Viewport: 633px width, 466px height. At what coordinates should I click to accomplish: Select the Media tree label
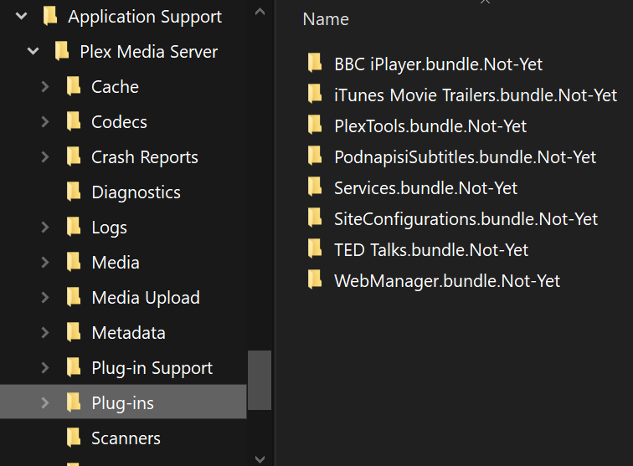point(116,263)
